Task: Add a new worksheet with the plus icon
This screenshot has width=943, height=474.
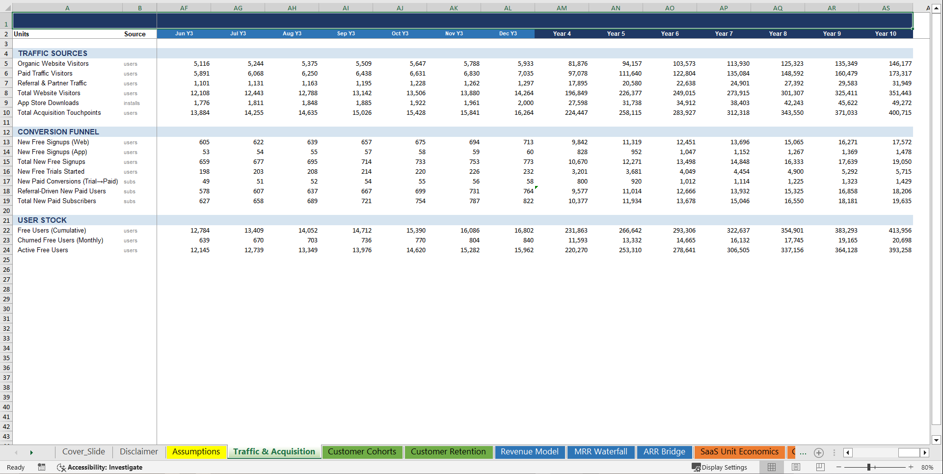Action: pos(818,452)
